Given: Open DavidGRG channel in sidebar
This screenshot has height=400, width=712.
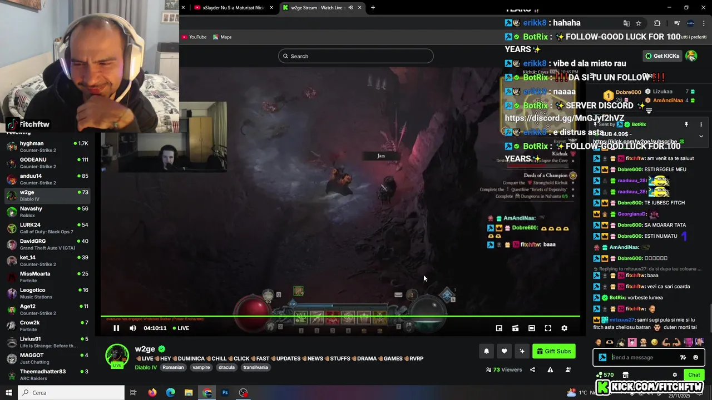Looking at the screenshot, I should pos(48,244).
